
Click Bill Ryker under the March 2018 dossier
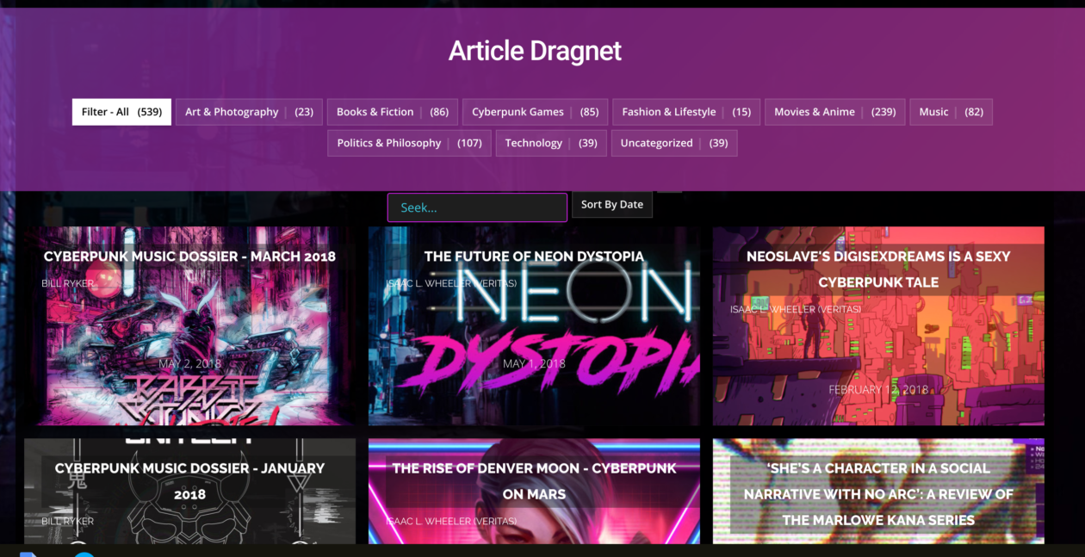[68, 283]
